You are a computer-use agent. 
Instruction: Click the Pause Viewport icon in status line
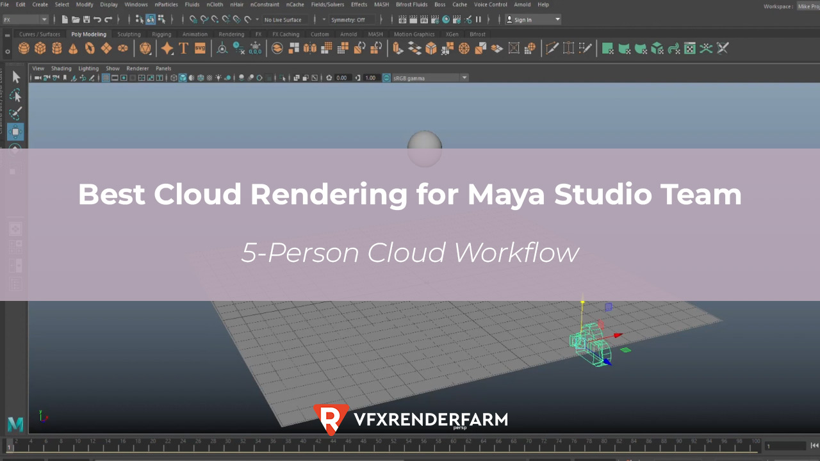tap(478, 19)
